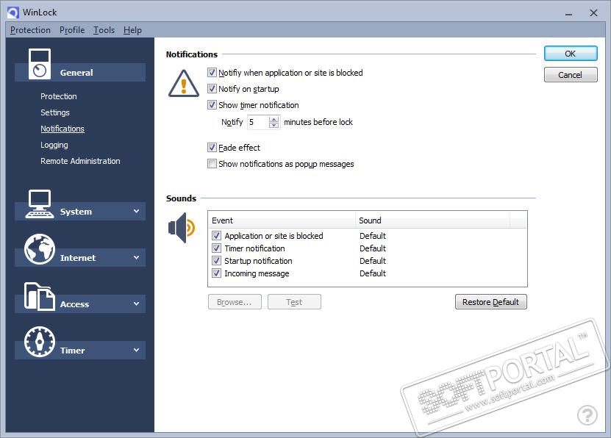
Task: Expand the Timer section chevron
Action: pos(136,350)
